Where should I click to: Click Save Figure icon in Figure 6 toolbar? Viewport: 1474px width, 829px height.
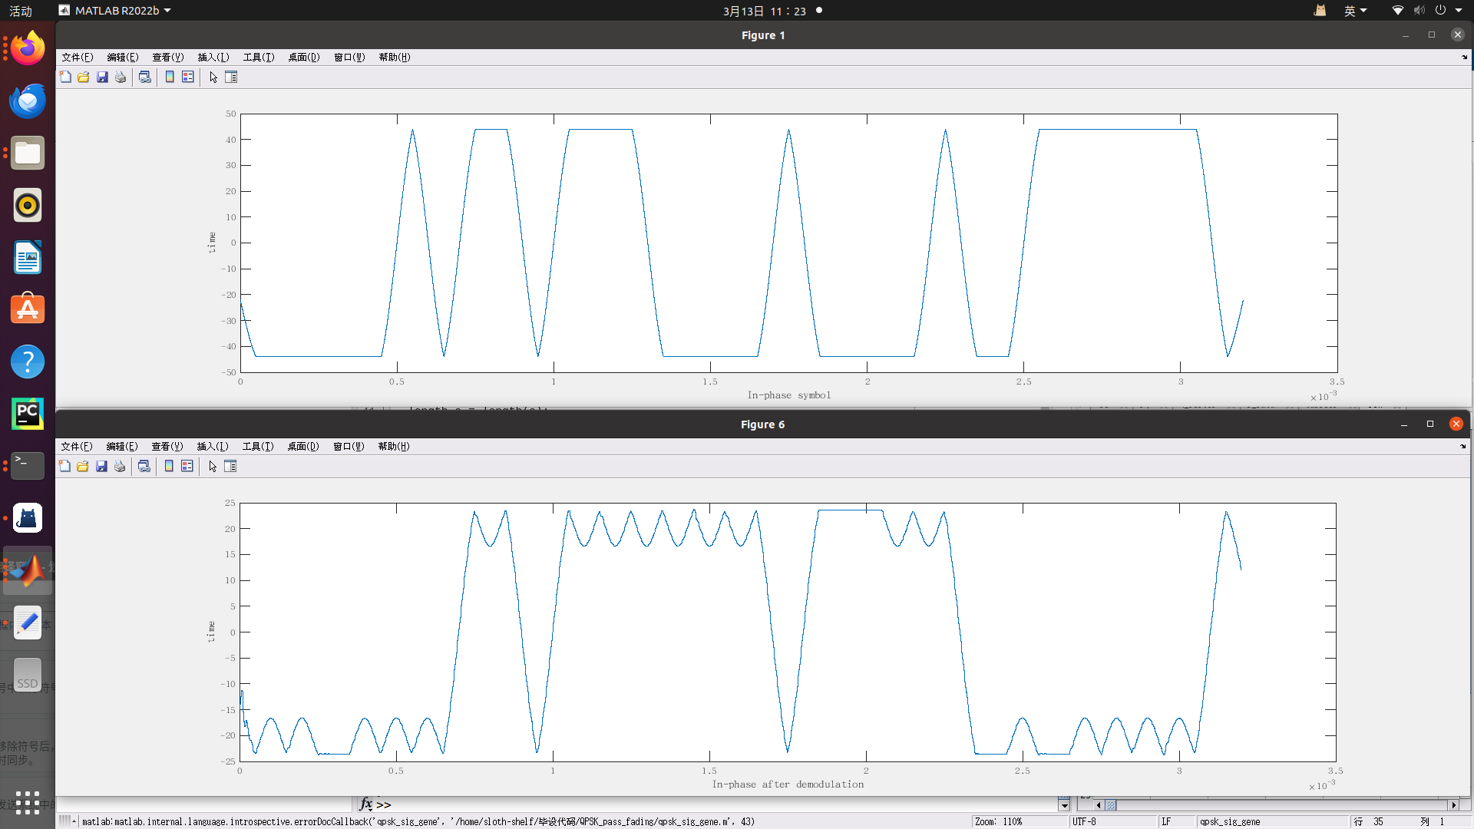tap(101, 466)
